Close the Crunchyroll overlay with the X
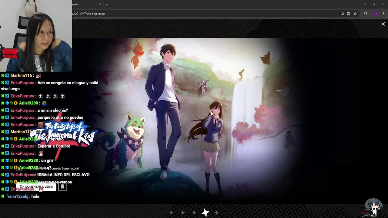This screenshot has height=218, width=388. [383, 24]
